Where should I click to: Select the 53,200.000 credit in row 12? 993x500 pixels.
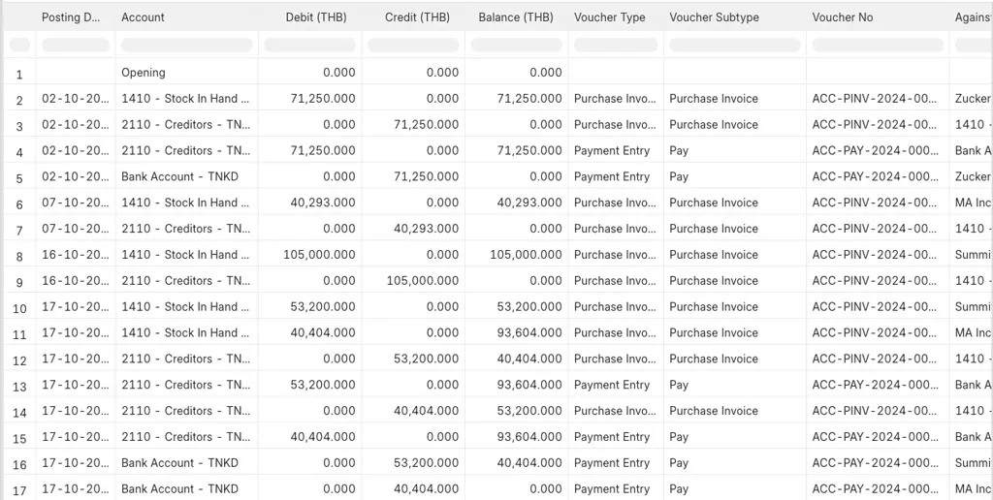click(427, 358)
